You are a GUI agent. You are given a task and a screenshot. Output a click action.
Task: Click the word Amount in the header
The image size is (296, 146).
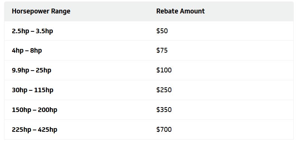192,11
